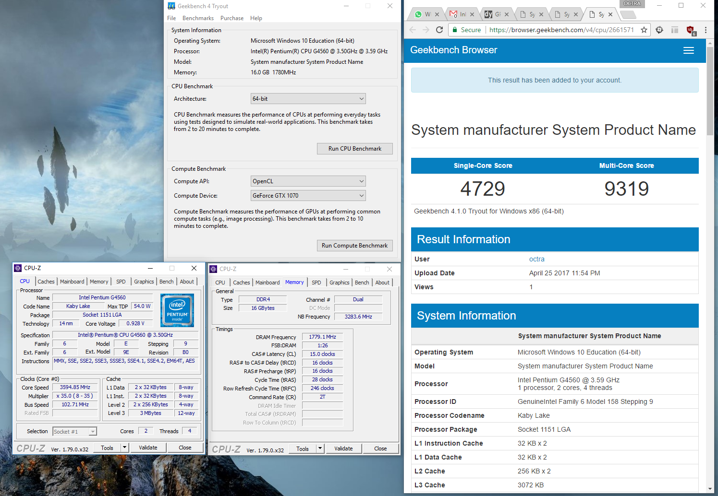Expand the Compute API OpenCL dropdown
This screenshot has height=496, width=718.
coord(308,181)
